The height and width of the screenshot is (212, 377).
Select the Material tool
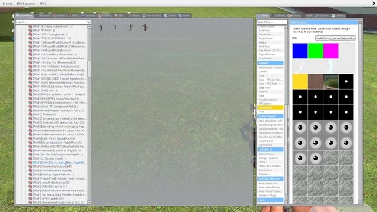270,92
